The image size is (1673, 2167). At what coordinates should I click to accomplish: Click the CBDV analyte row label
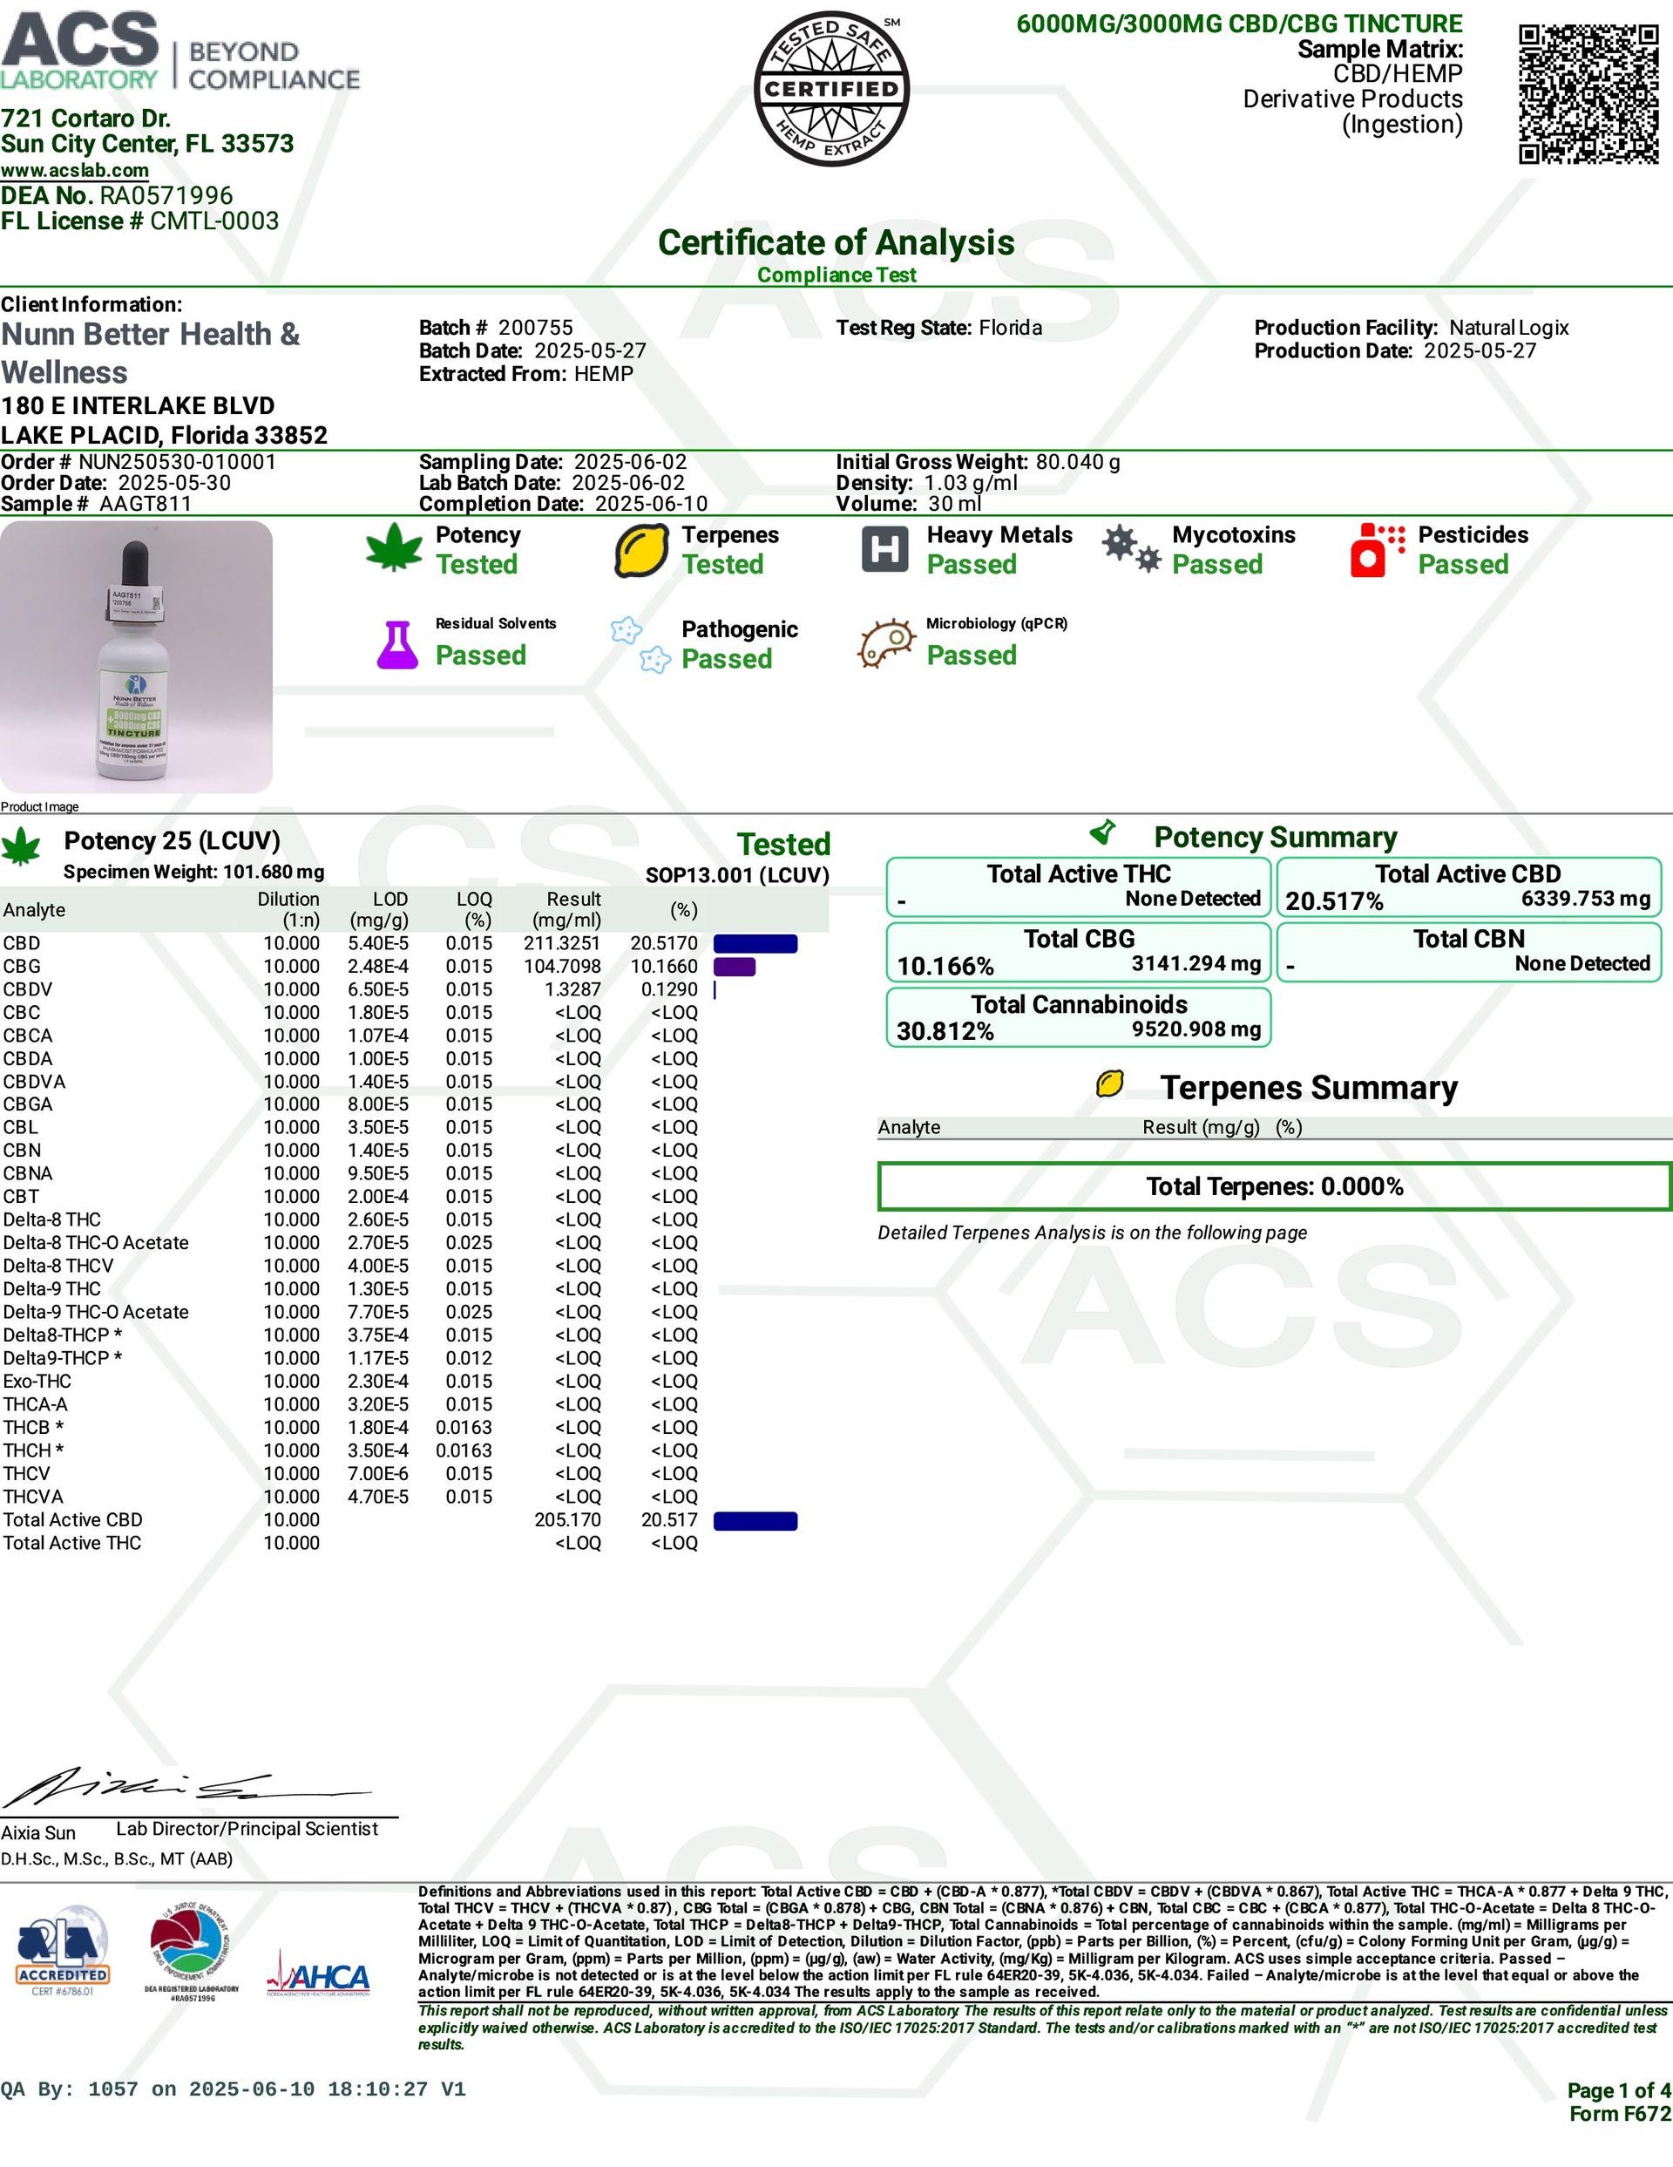(28, 989)
